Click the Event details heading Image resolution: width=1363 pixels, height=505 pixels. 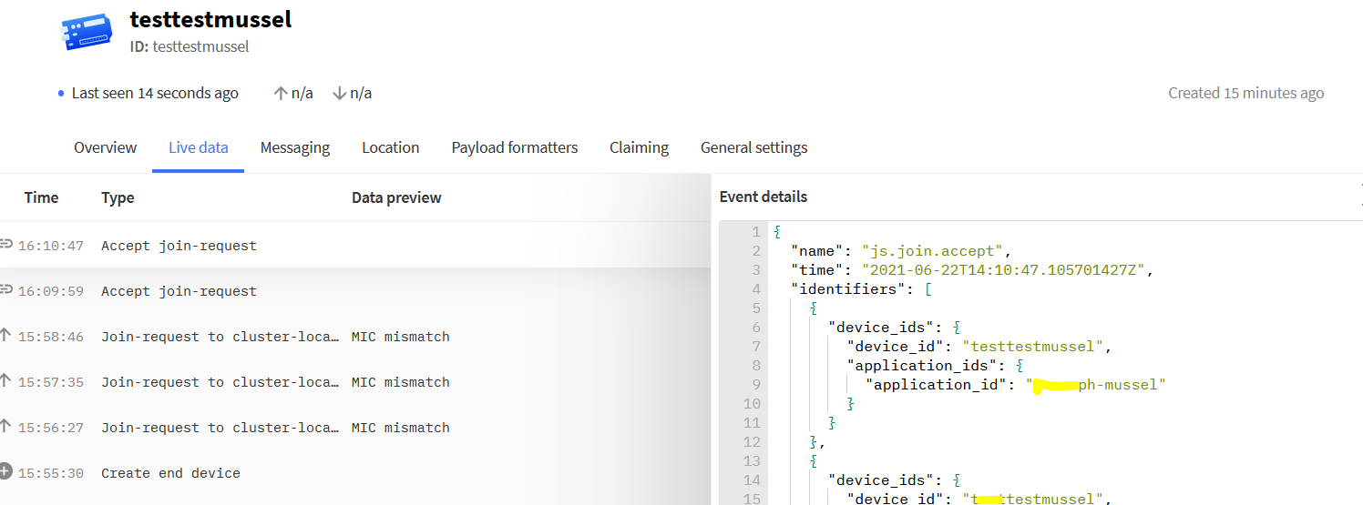click(763, 197)
